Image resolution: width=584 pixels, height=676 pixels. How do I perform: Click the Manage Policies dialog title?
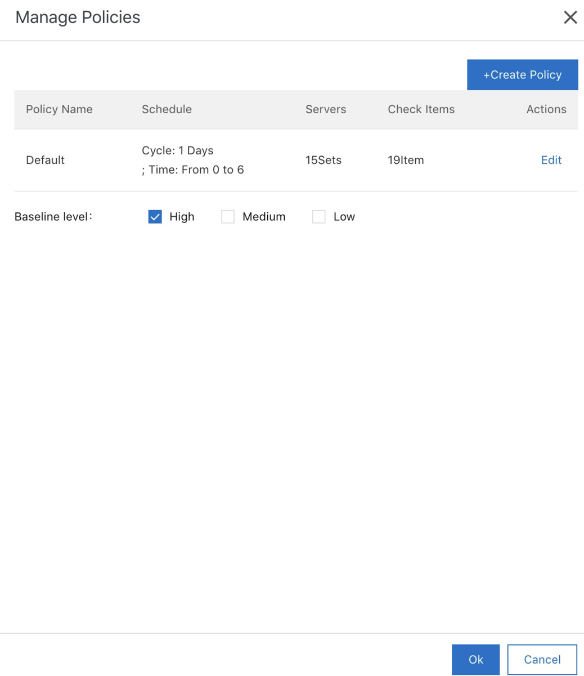tap(77, 17)
